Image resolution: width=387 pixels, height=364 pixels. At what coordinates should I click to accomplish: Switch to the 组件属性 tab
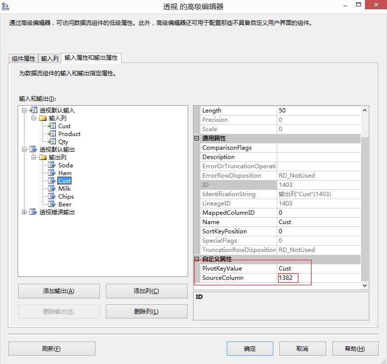tap(24, 59)
